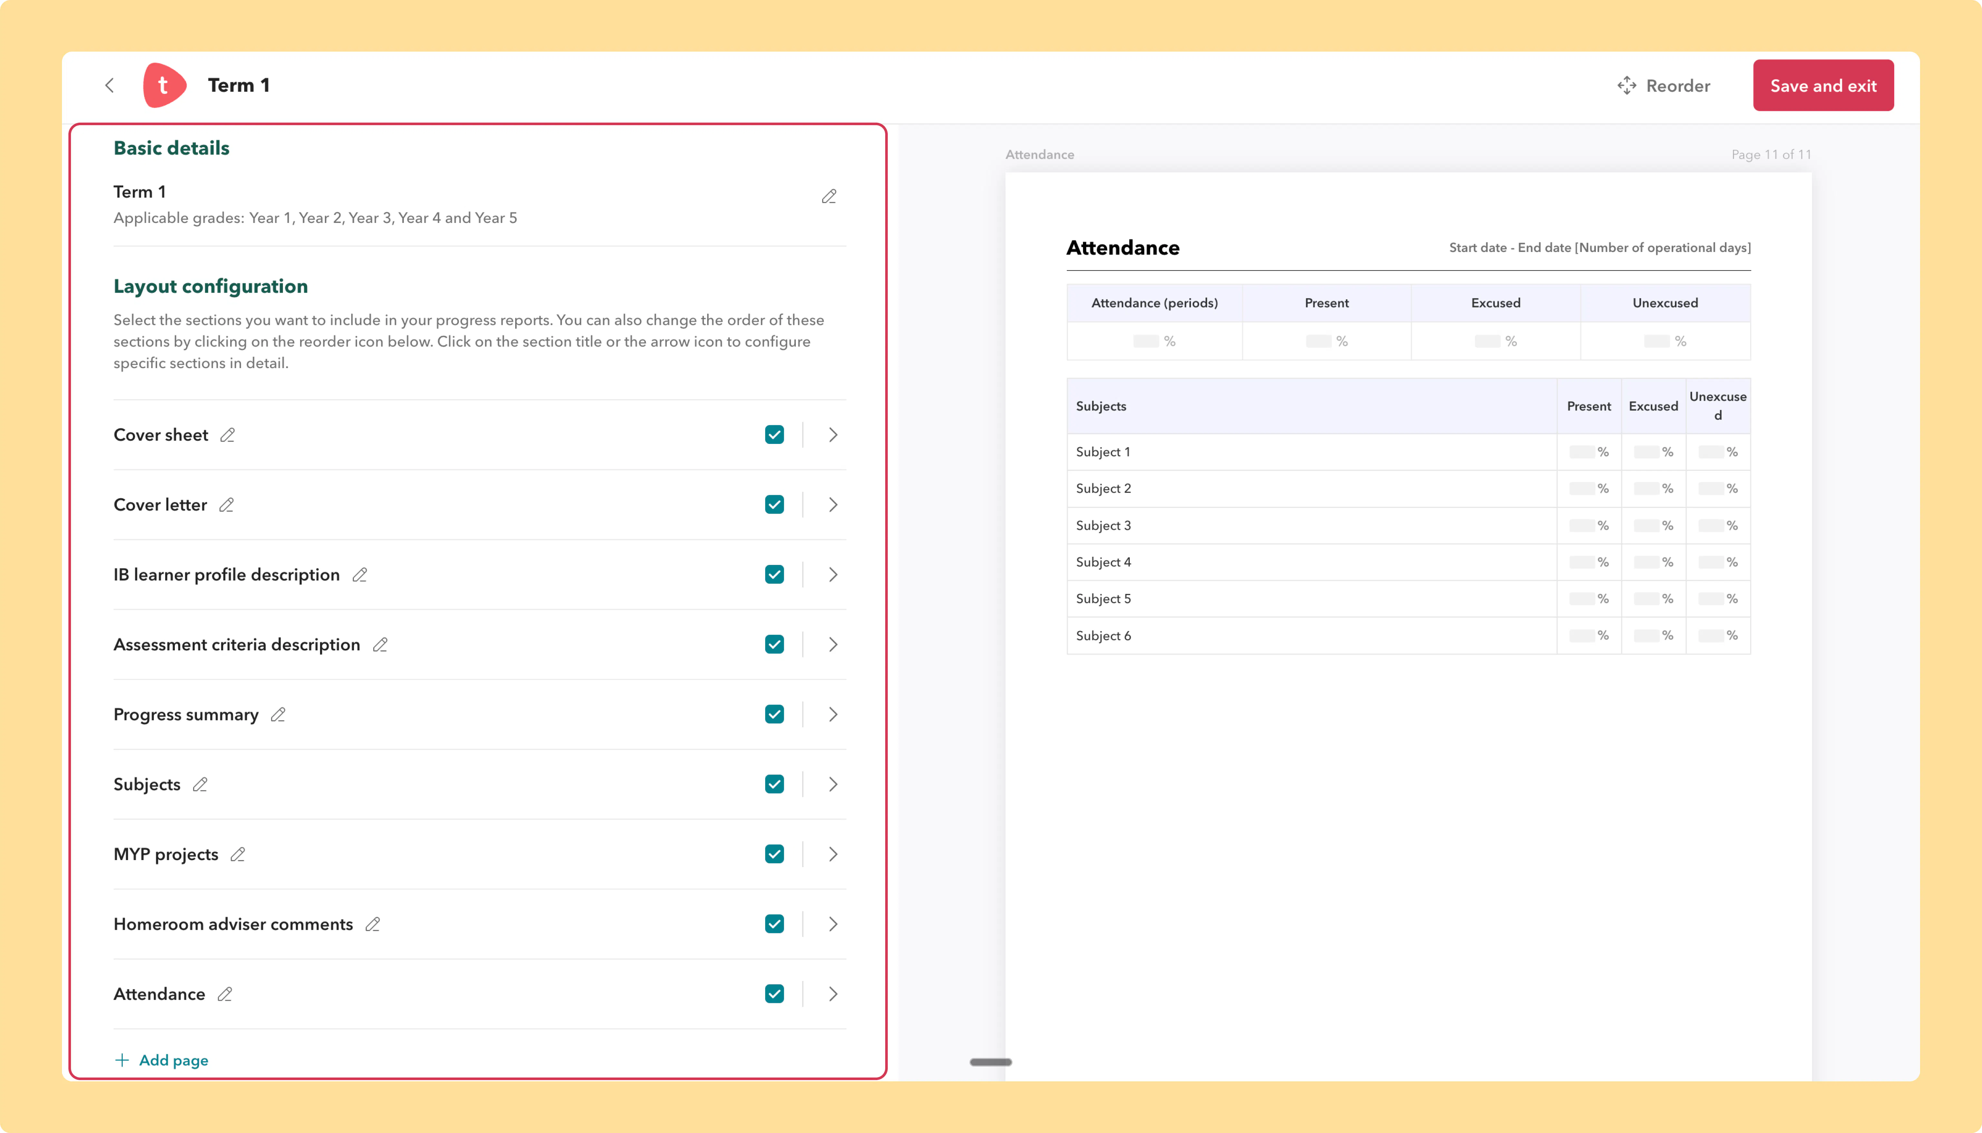The image size is (1982, 1133).
Task: Go back using the left arrow icon
Action: click(x=110, y=85)
